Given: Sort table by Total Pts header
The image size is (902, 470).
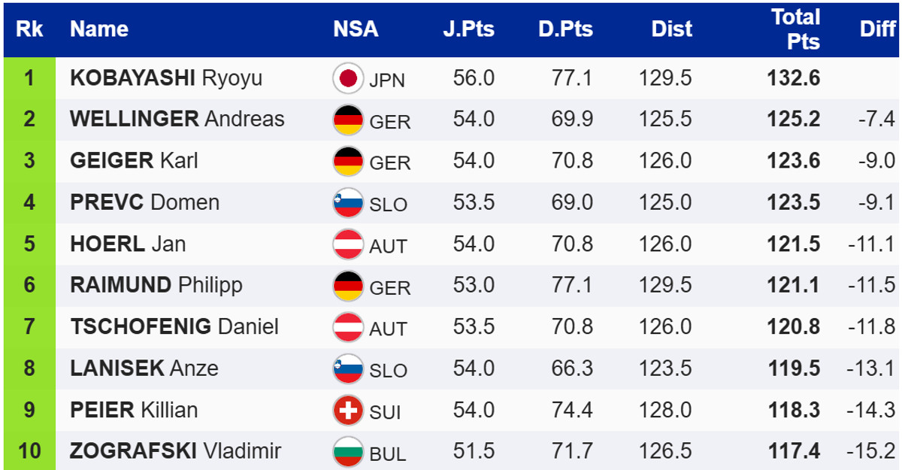Looking at the screenshot, I should click(x=795, y=29).
